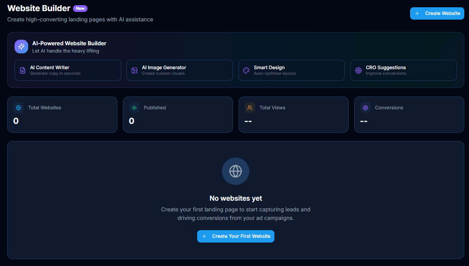469x266 pixels.
Task: Click the Total Websites stat card
Action: [x=62, y=114]
